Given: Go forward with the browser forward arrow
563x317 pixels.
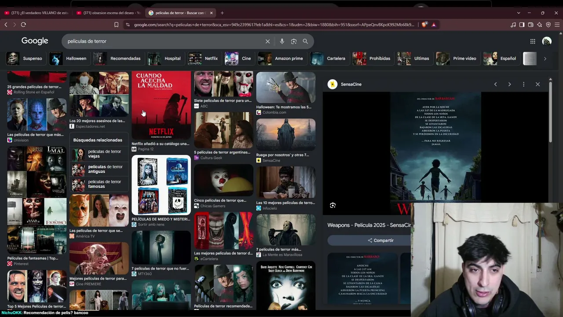Looking at the screenshot, I should (14, 25).
